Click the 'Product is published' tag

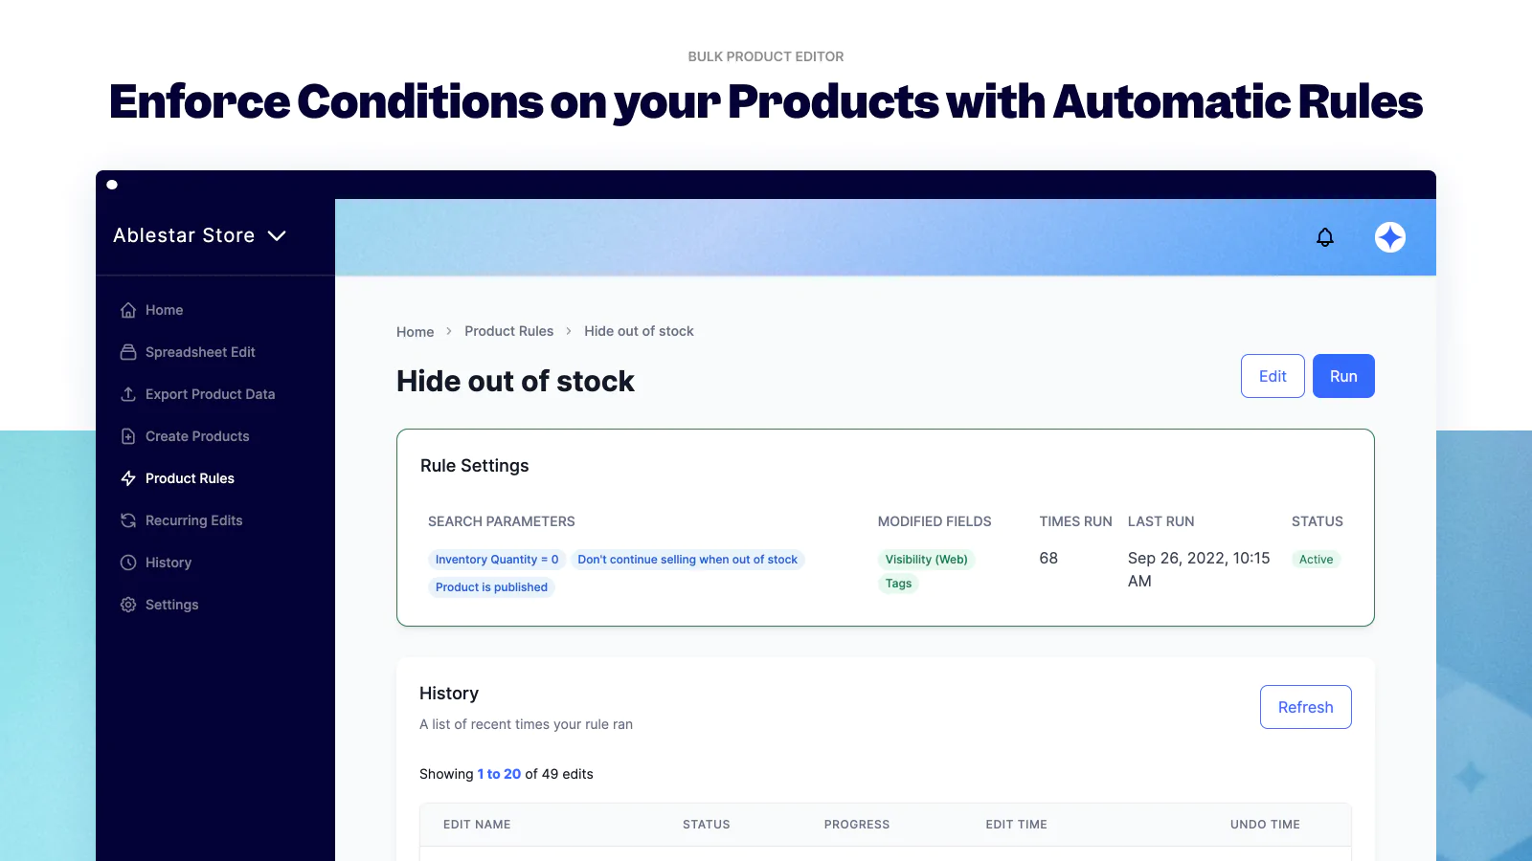[x=491, y=587]
